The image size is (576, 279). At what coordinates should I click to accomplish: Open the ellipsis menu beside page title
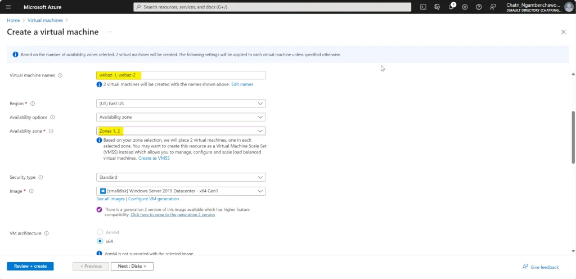point(110,32)
